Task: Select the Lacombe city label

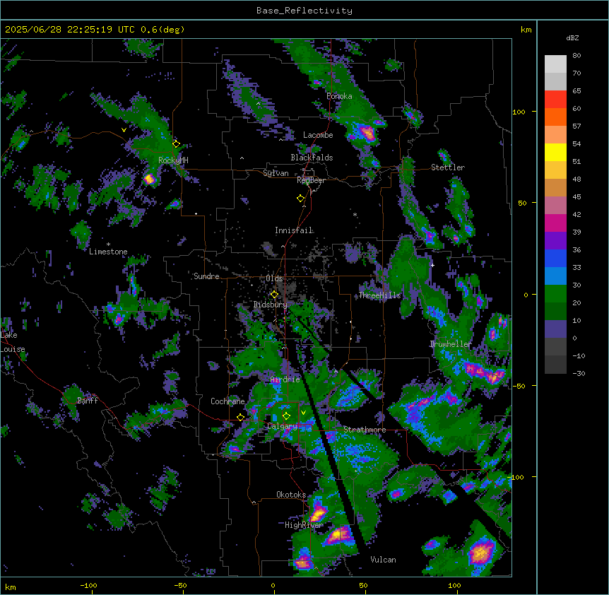Action: pos(318,135)
